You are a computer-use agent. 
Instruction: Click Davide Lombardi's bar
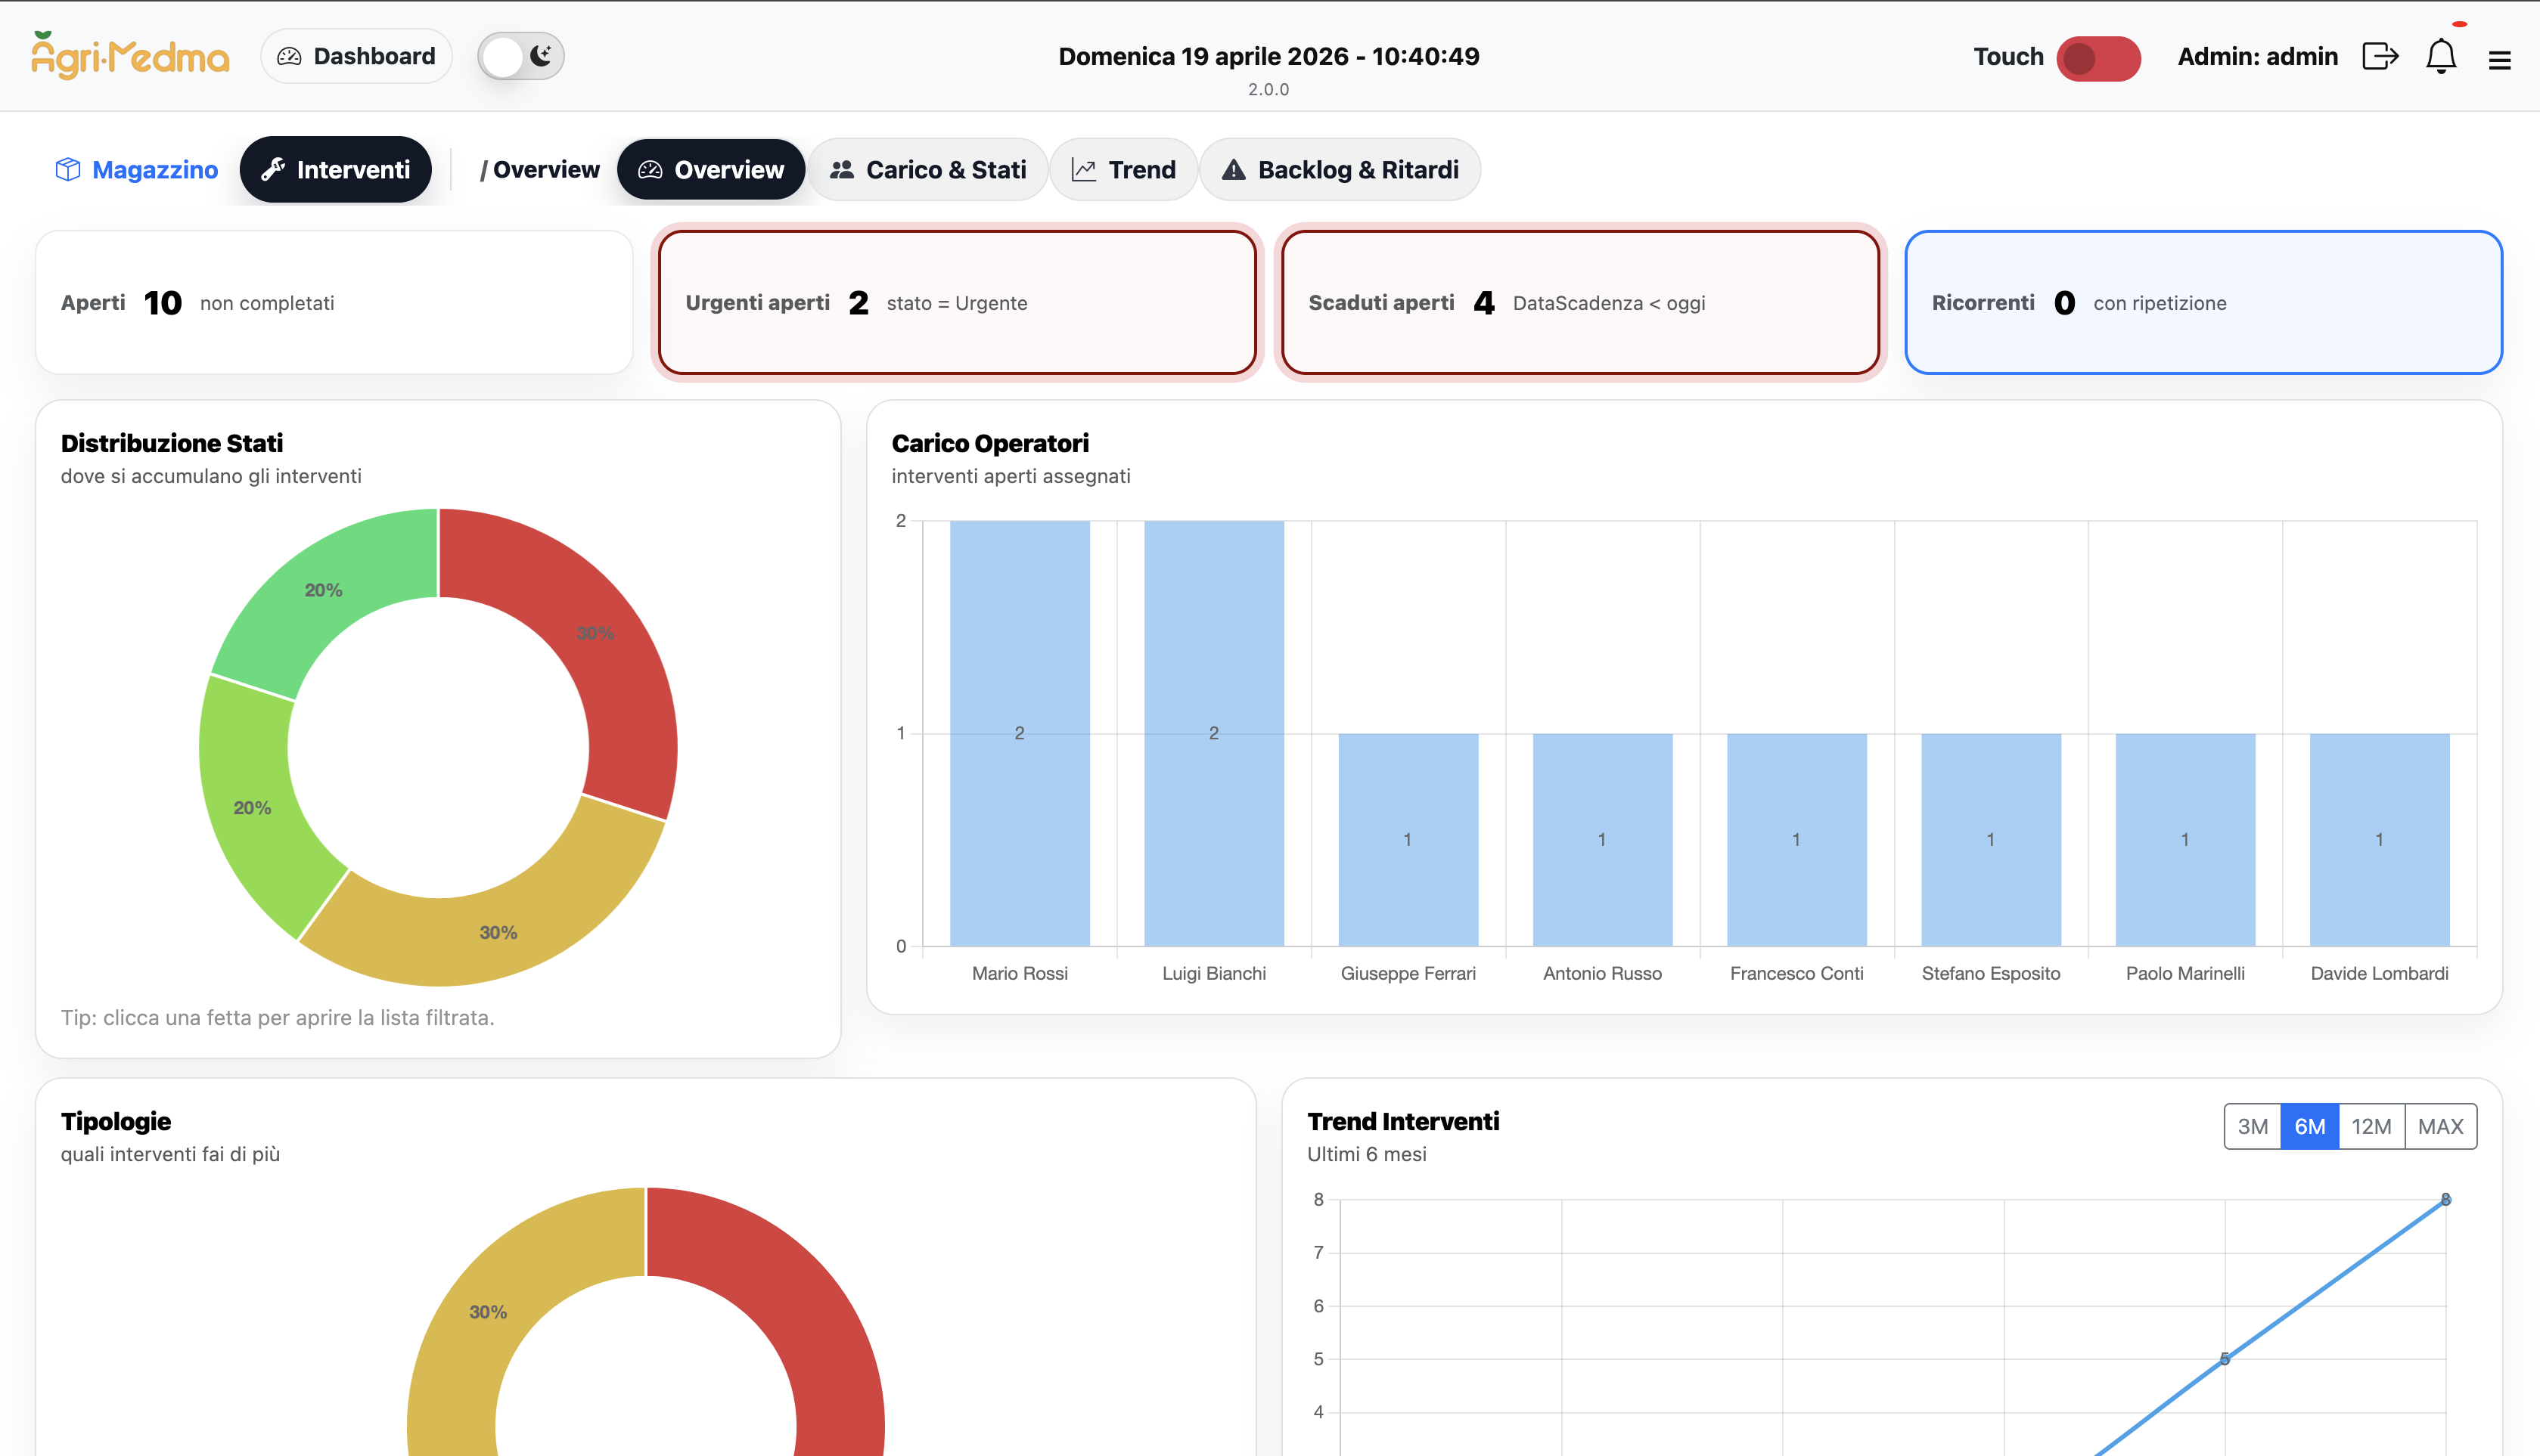[2379, 840]
